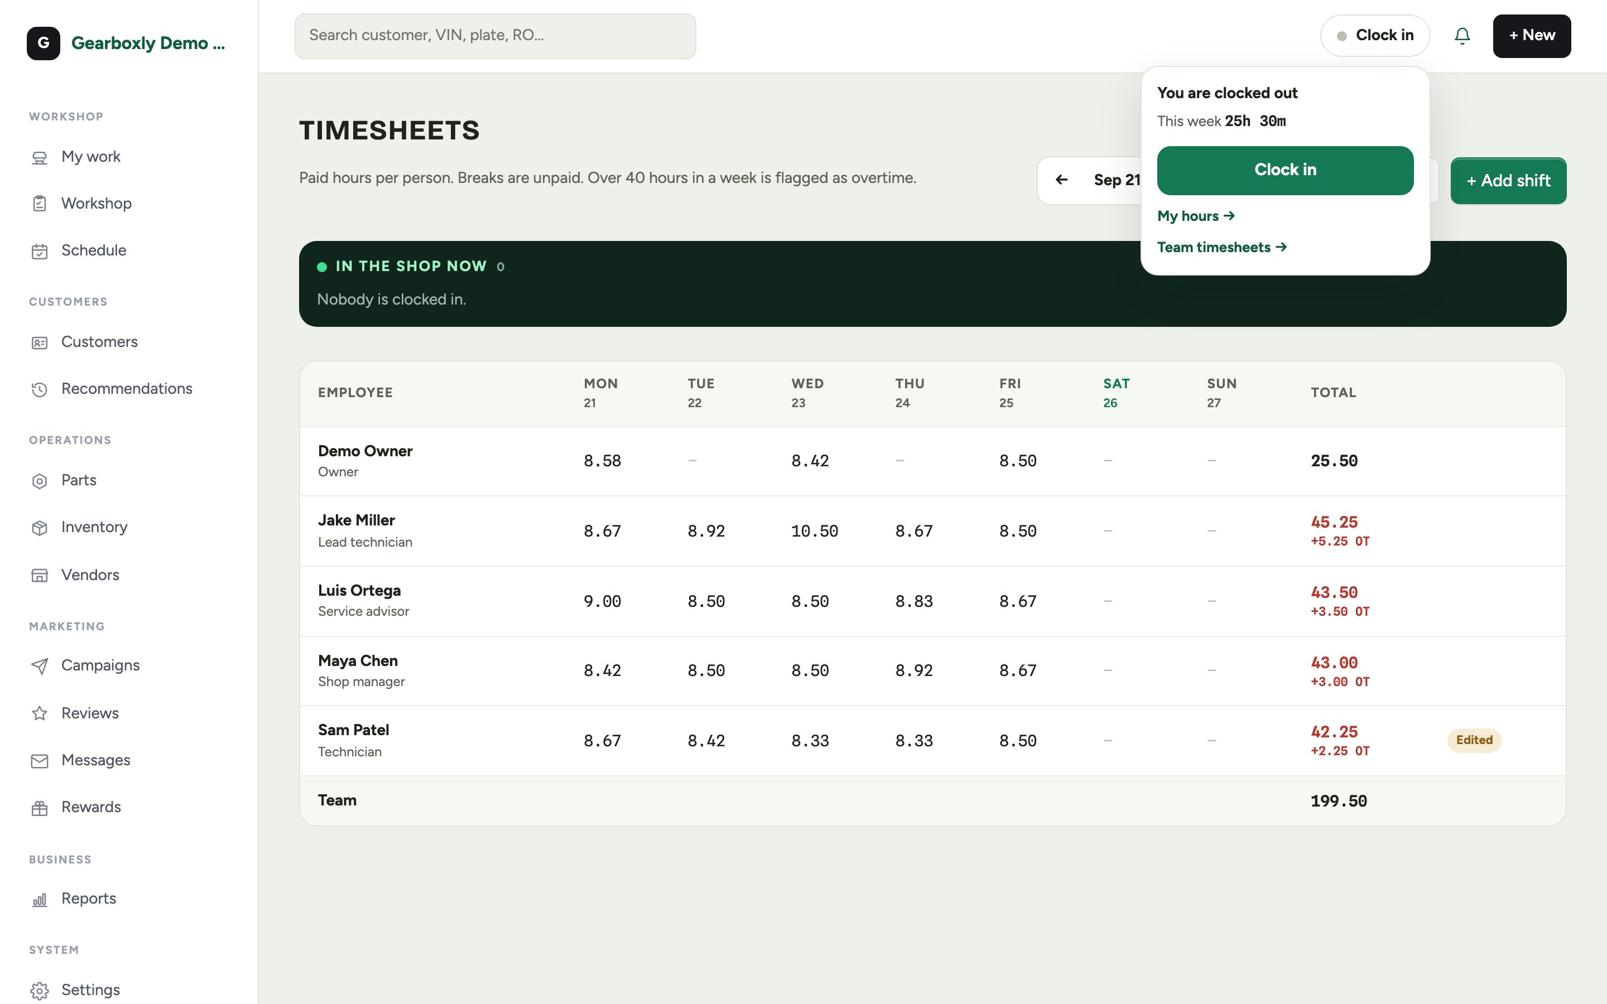Click Luis Ortega's Monday 9.00 hours
Viewport: 1607px width, 1004px height.
click(x=602, y=602)
